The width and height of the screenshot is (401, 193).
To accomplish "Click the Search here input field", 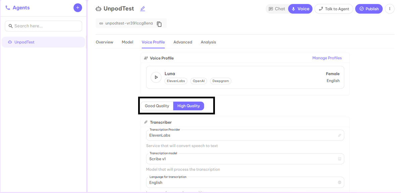I will [44, 26].
